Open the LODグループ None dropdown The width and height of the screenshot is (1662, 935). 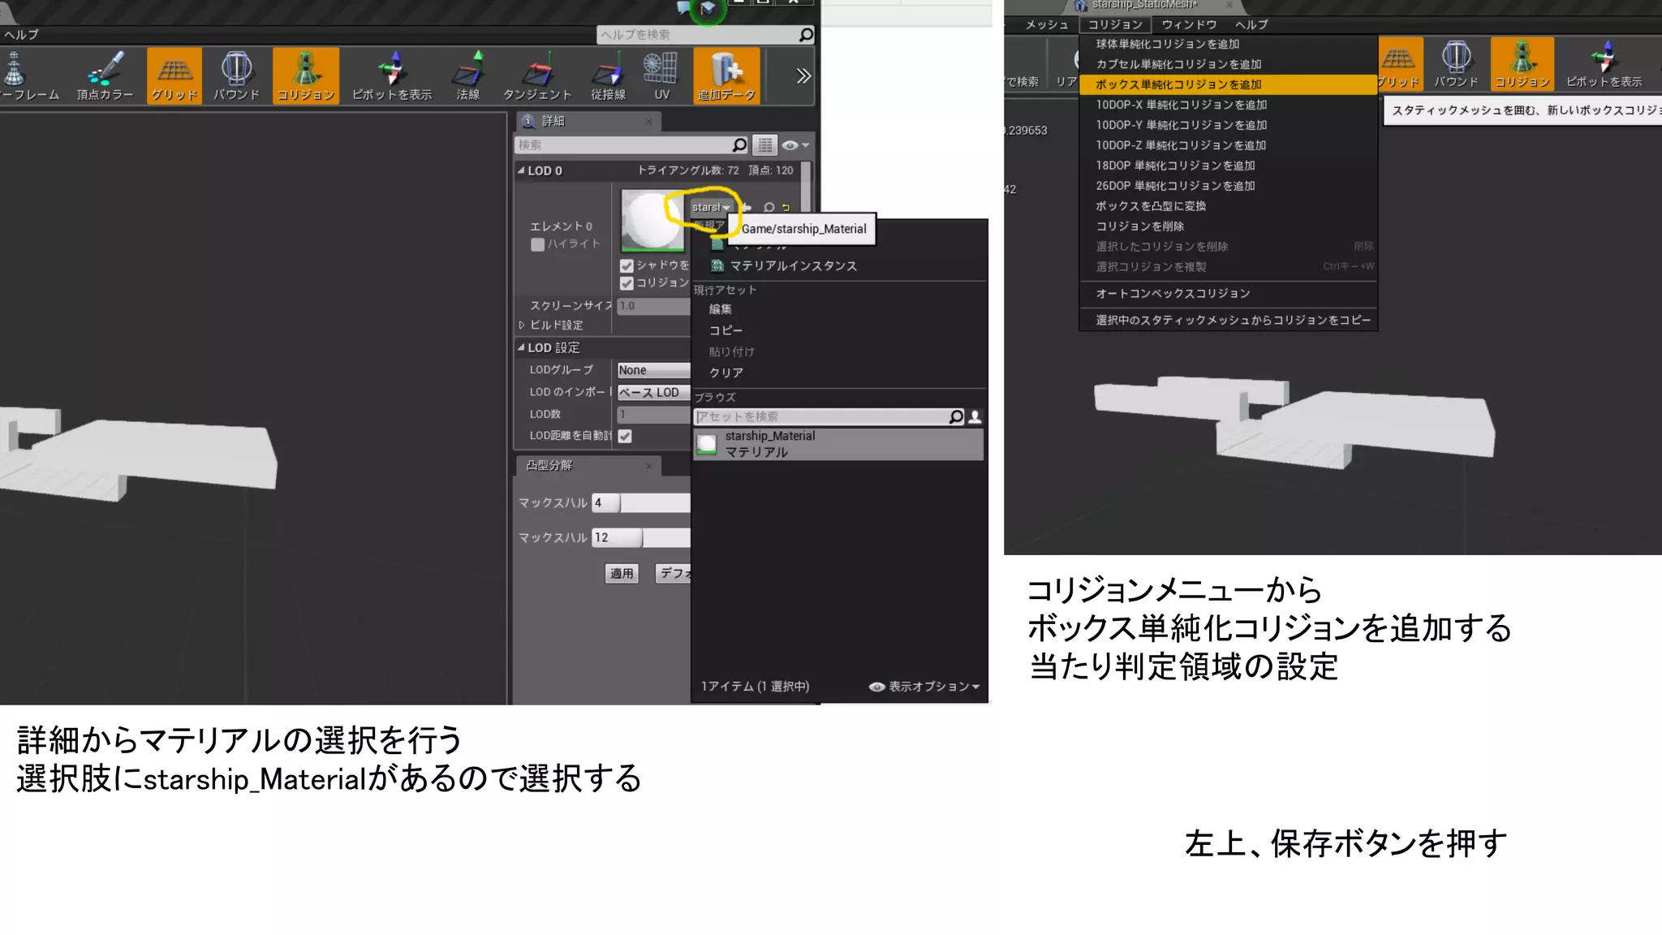point(653,370)
